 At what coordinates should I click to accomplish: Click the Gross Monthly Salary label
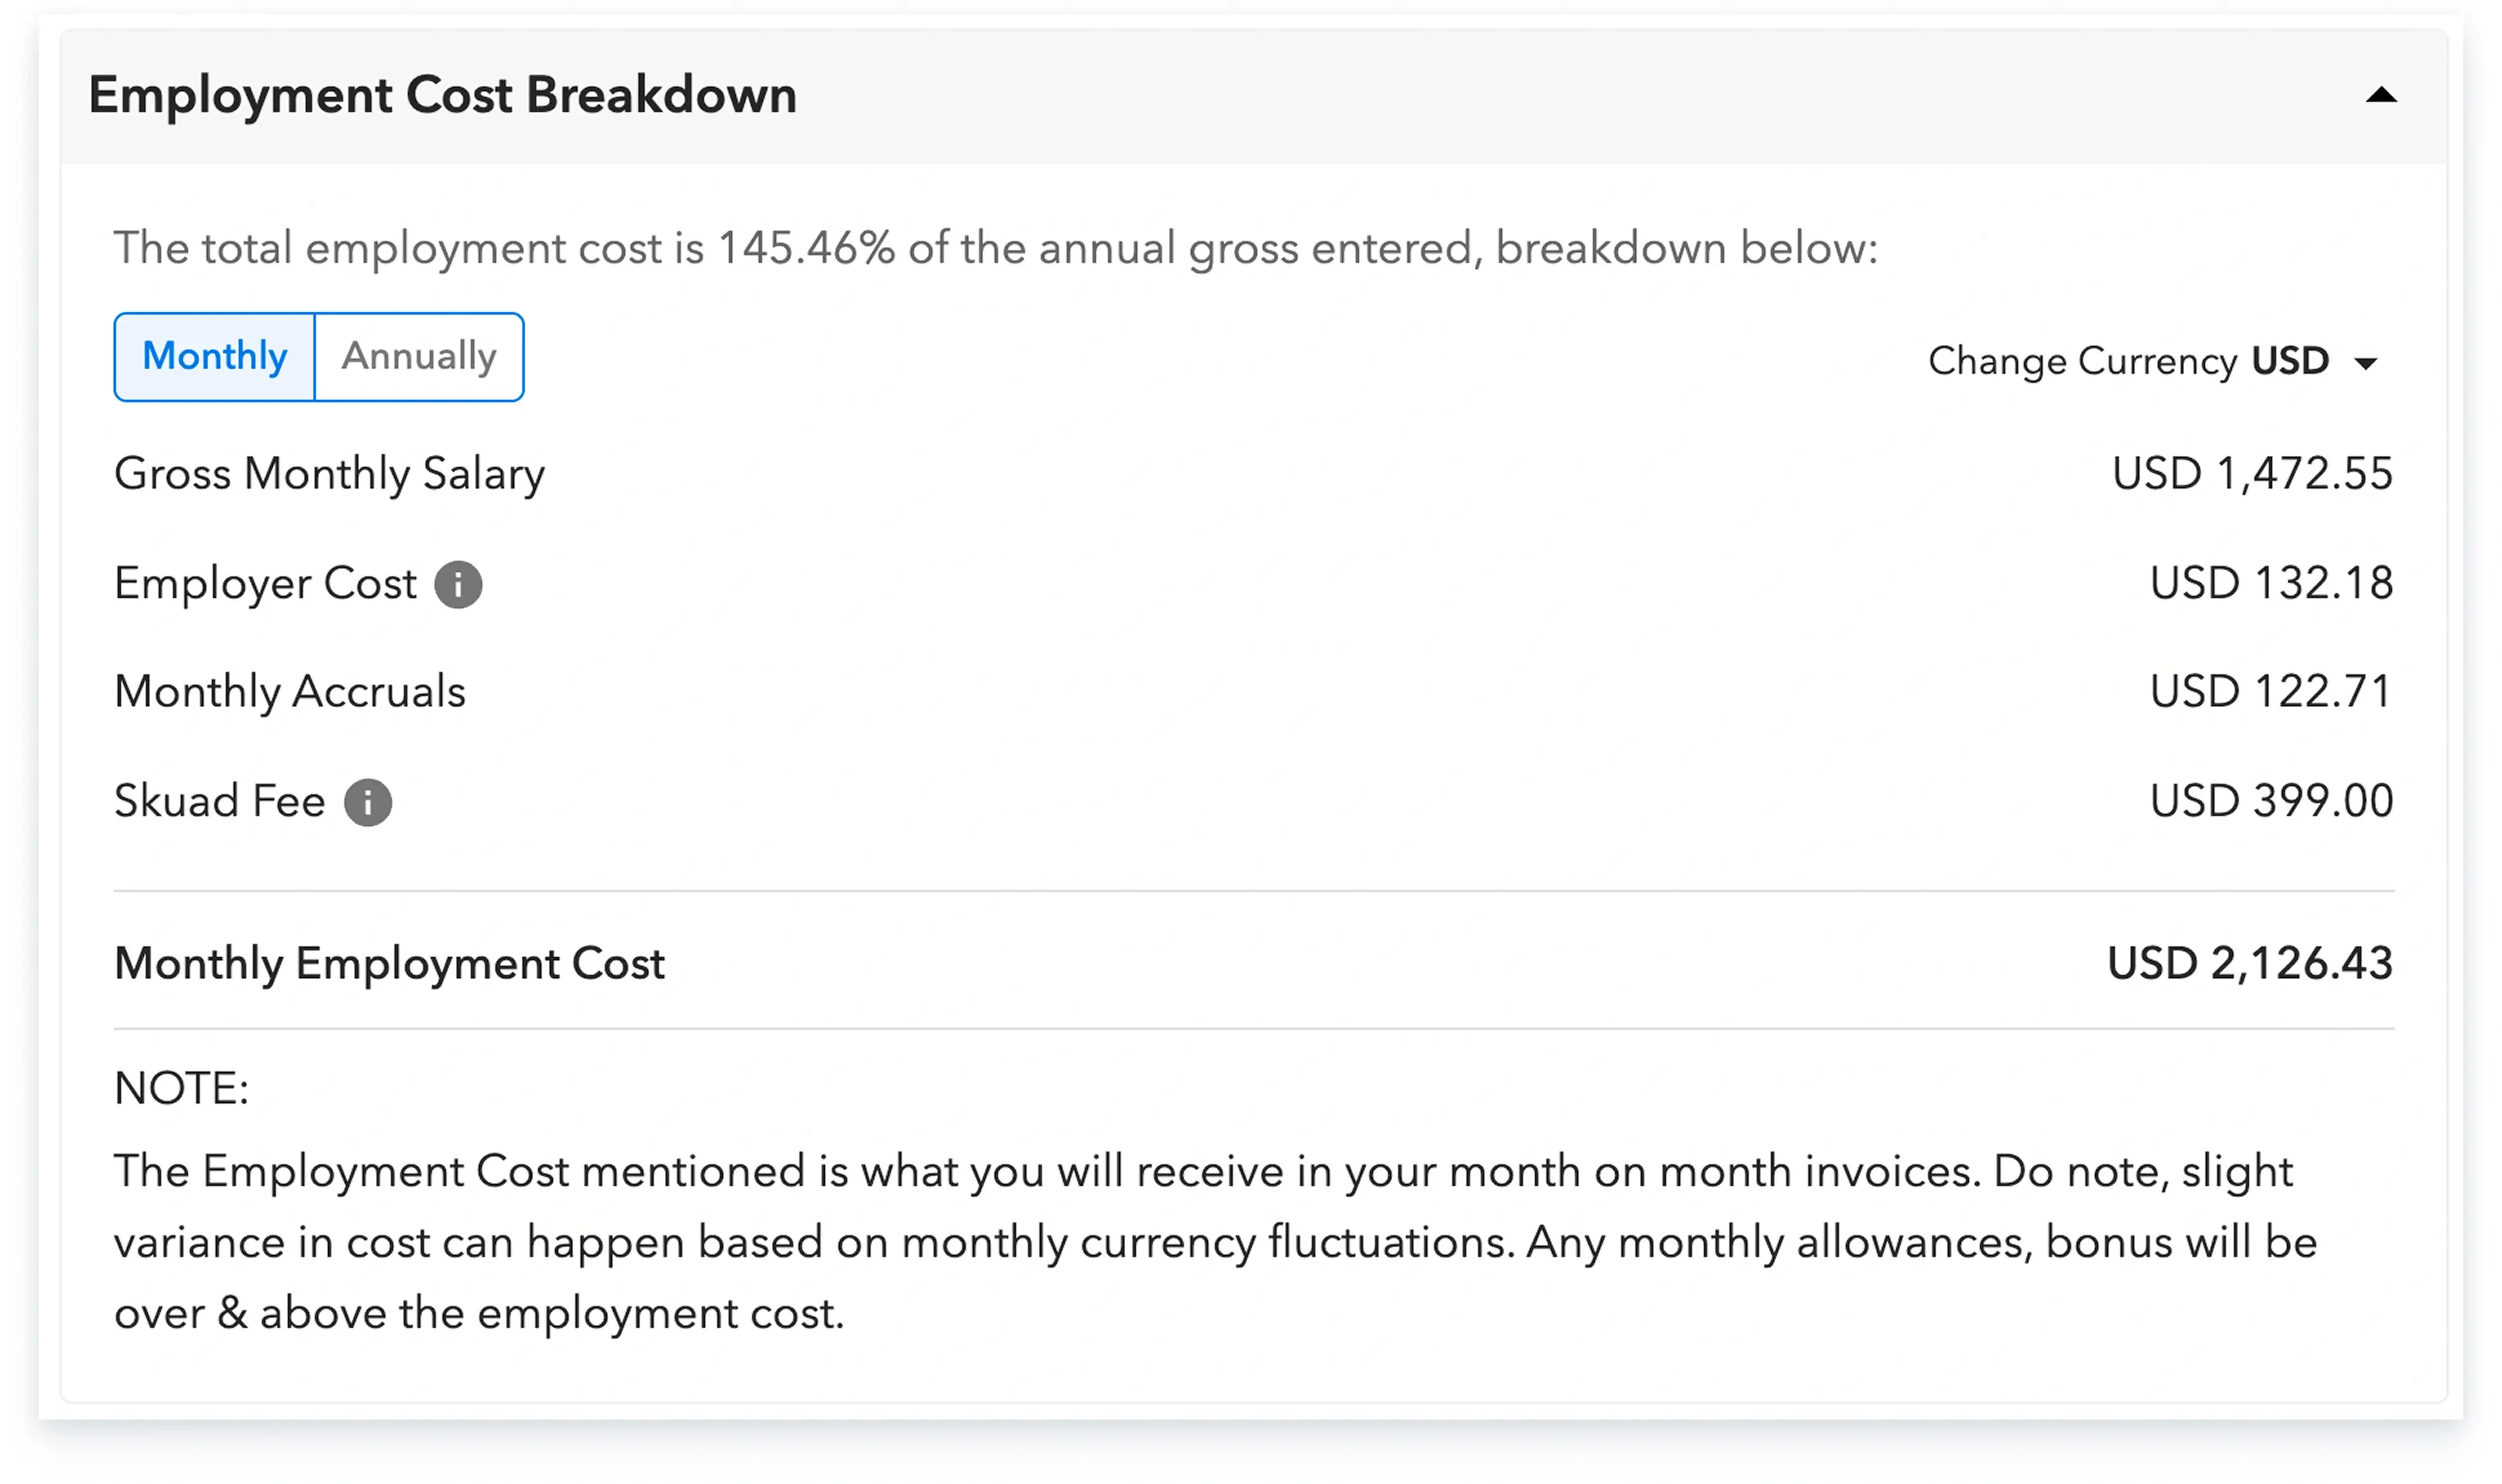(329, 474)
